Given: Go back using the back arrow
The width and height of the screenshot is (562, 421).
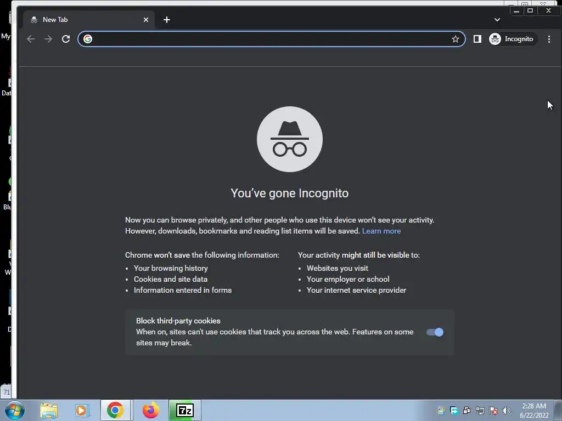Looking at the screenshot, I should click(31, 39).
